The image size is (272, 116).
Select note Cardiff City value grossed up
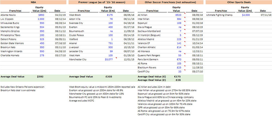coord(164,114)
